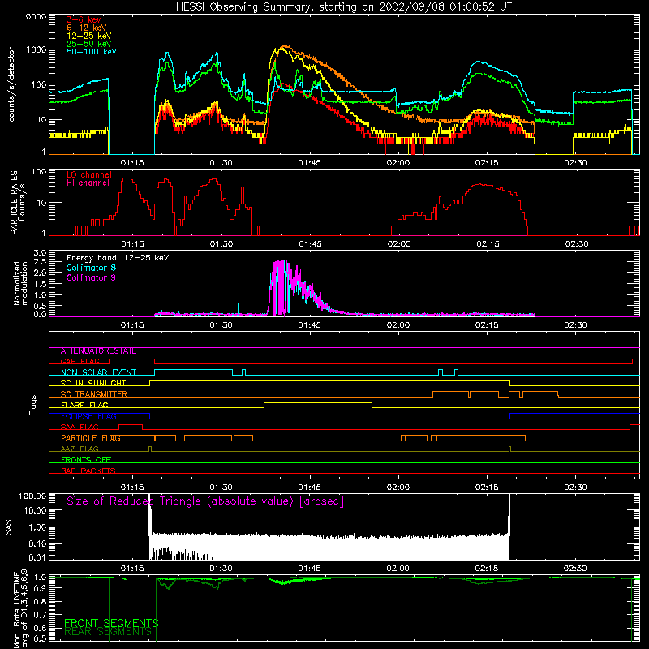Click the 100.00 SAS y-axis value

click(x=32, y=496)
